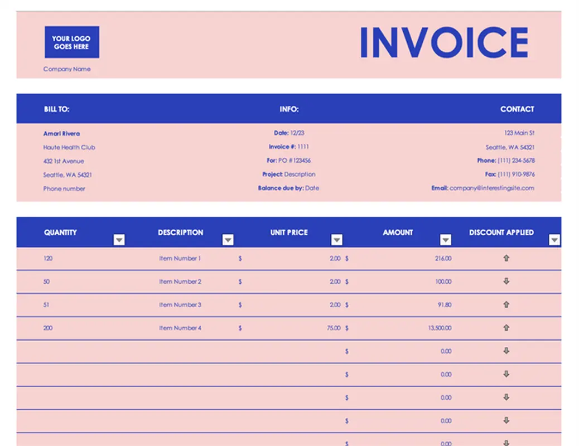Click the discount down arrow for Item Number 2
The width and height of the screenshot is (579, 446).
tap(506, 282)
